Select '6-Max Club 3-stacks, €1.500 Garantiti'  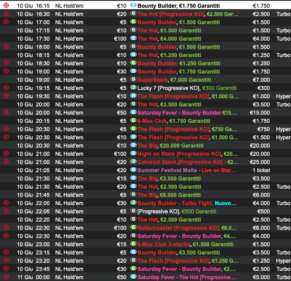(185, 244)
